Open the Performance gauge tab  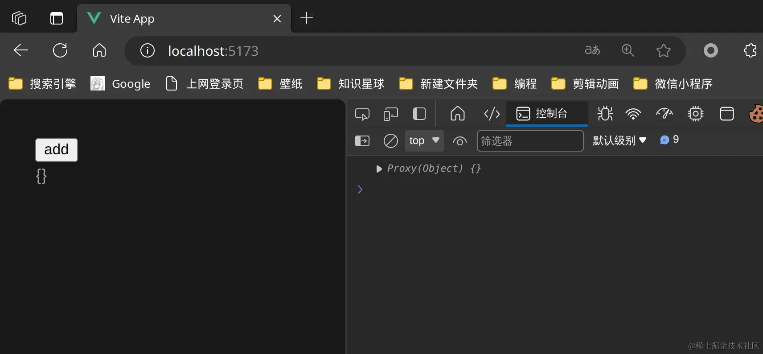pos(664,114)
